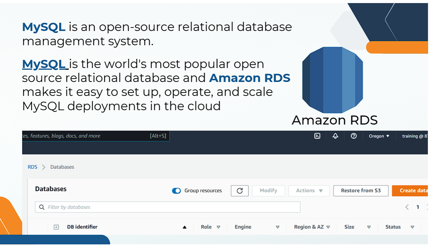Go to previous page arrow in pagination

[x=407, y=207]
